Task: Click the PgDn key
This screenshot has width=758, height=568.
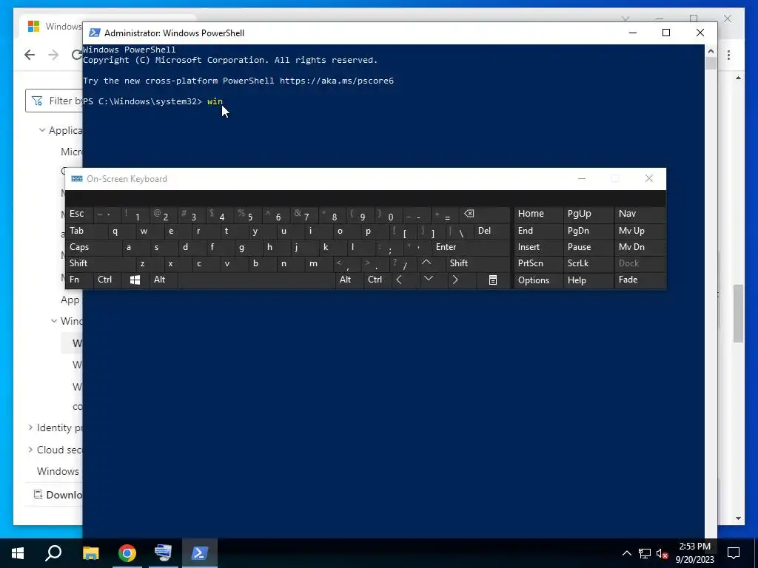Action: pos(588,231)
